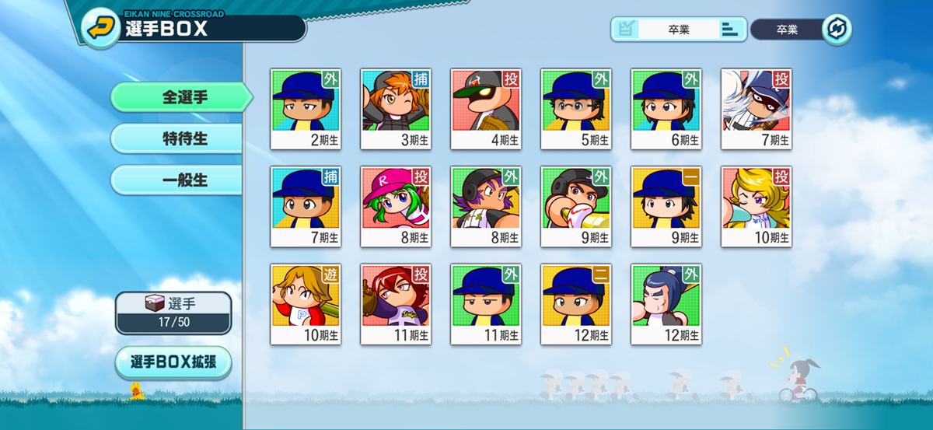Screen dimensions: 933x430
Task: Select the second baseman 12期生 card
Action: pyautogui.click(x=576, y=304)
